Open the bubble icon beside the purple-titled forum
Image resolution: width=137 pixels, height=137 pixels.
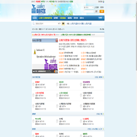(x=81, y=84)
